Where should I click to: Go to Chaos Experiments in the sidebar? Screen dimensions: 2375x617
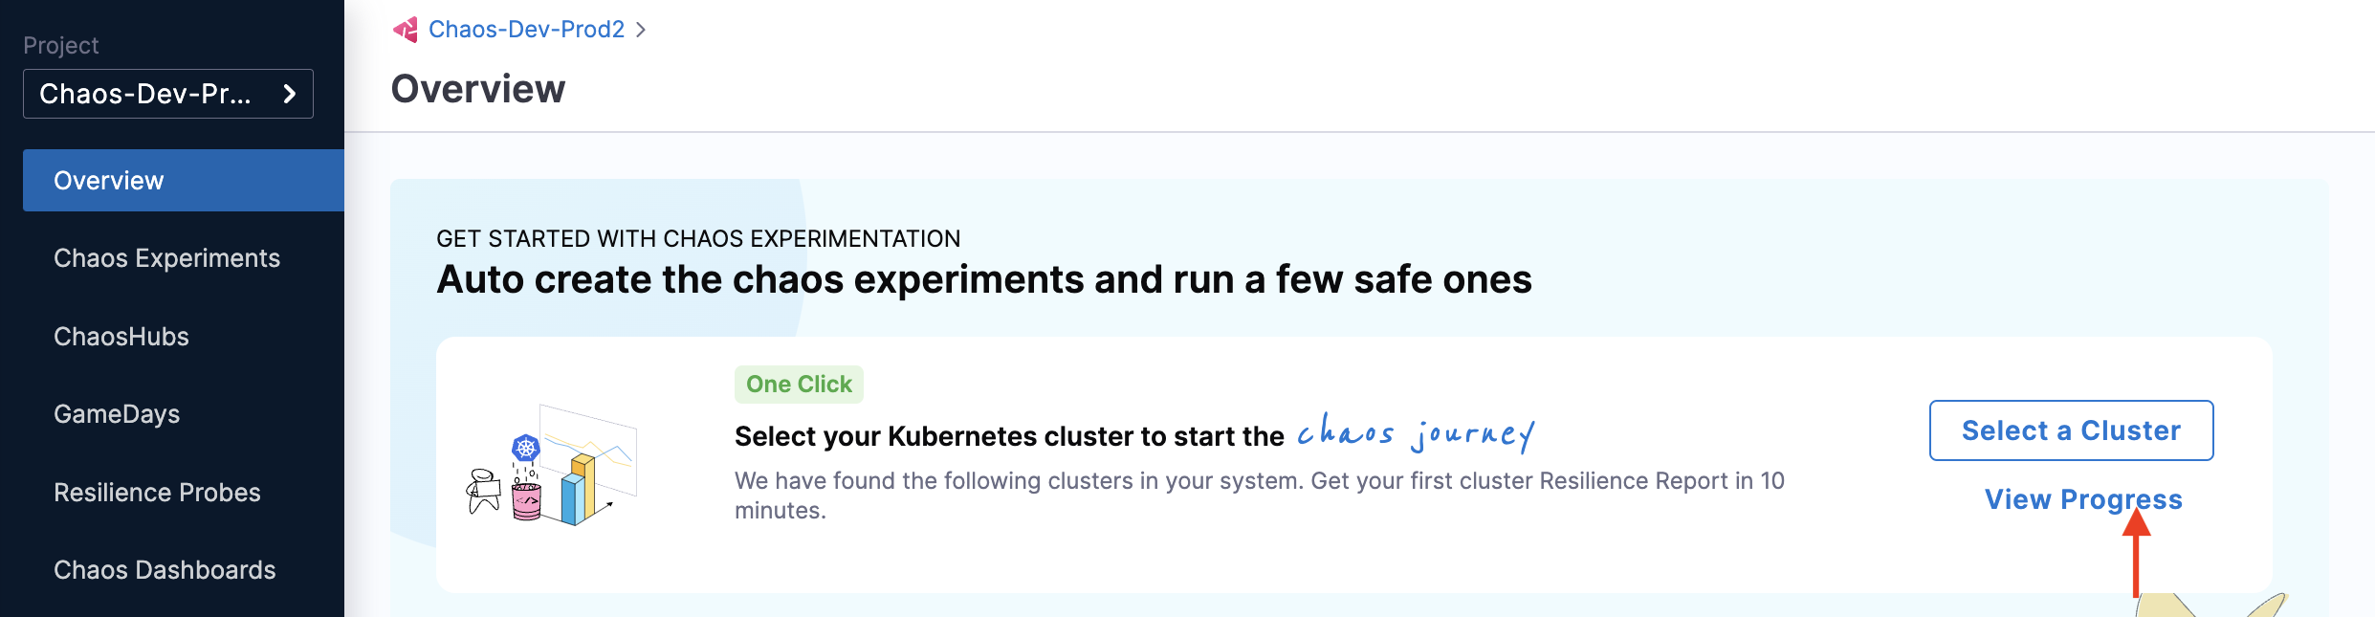point(166,258)
